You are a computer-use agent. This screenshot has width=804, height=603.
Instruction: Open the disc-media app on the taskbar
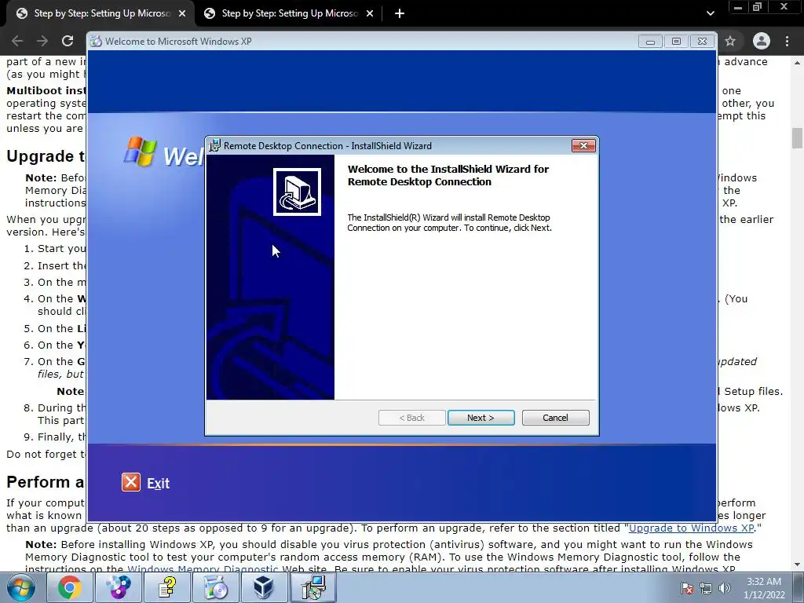(119, 587)
